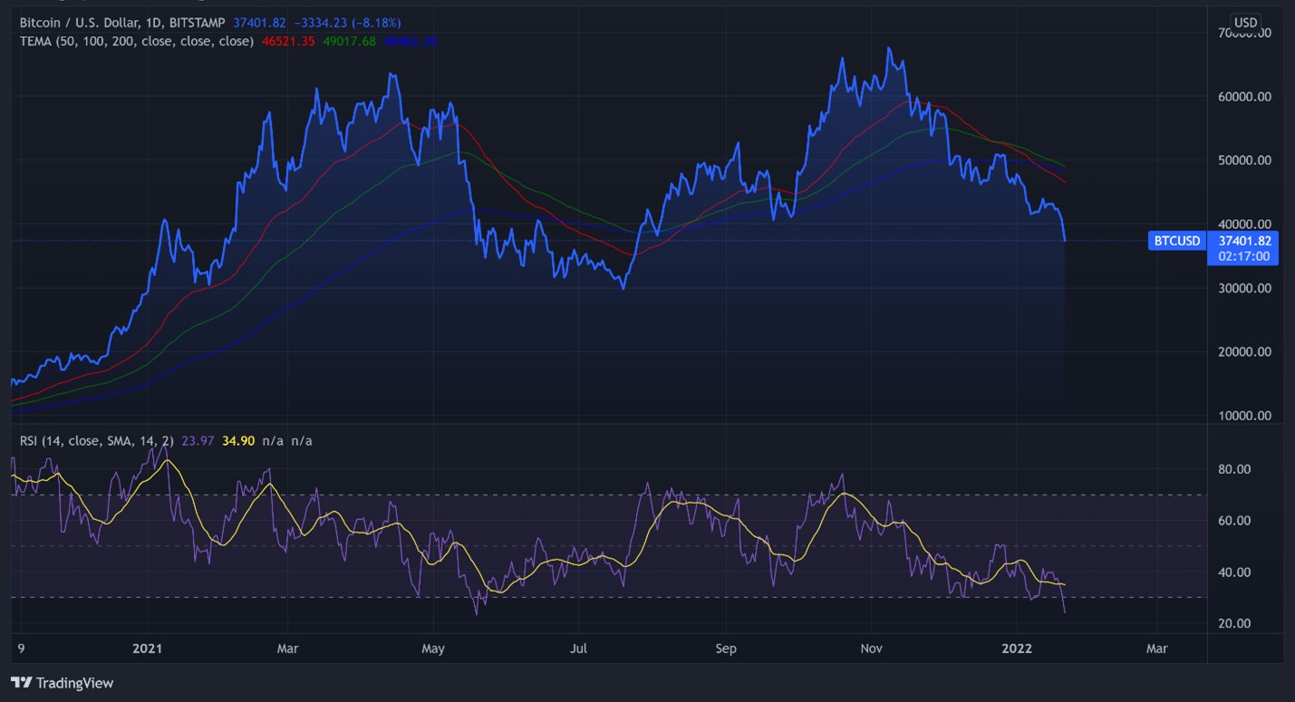
Task: Click the bar countdown timer 02:17:00
Action: click(1243, 256)
